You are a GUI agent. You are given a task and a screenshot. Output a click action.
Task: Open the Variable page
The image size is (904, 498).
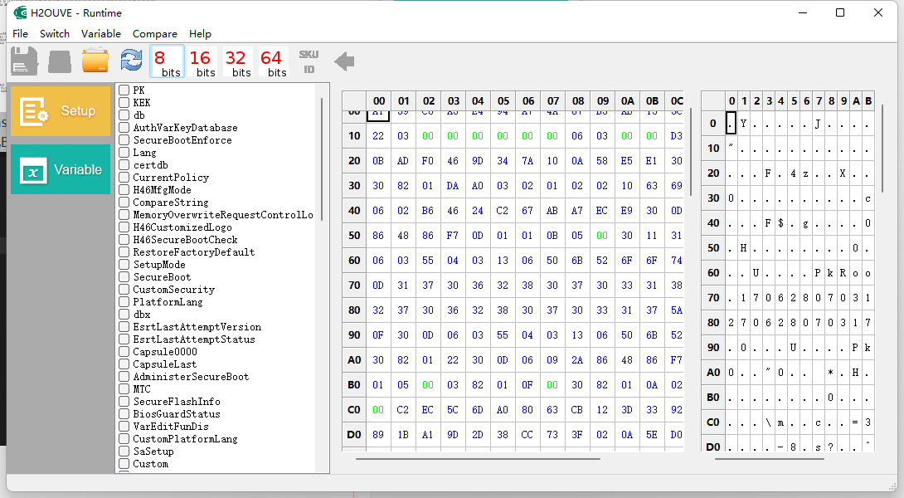pyautogui.click(x=61, y=169)
